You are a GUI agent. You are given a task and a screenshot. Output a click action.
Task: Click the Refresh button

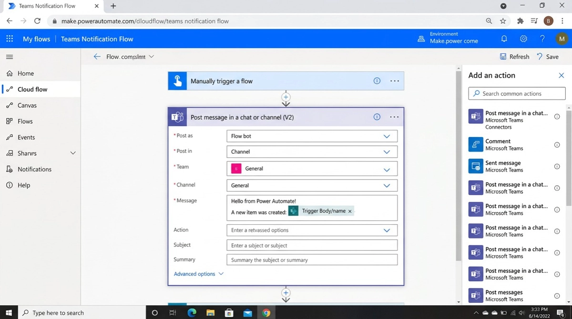click(x=514, y=57)
